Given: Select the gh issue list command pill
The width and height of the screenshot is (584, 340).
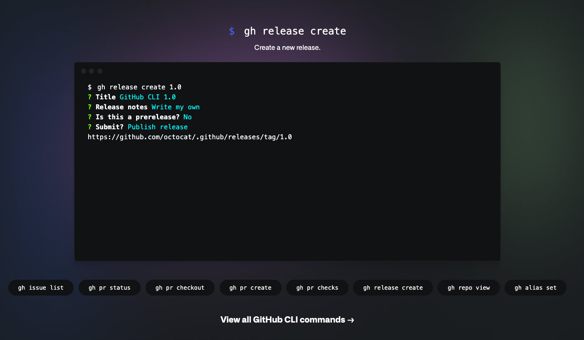Looking at the screenshot, I should 41,288.
